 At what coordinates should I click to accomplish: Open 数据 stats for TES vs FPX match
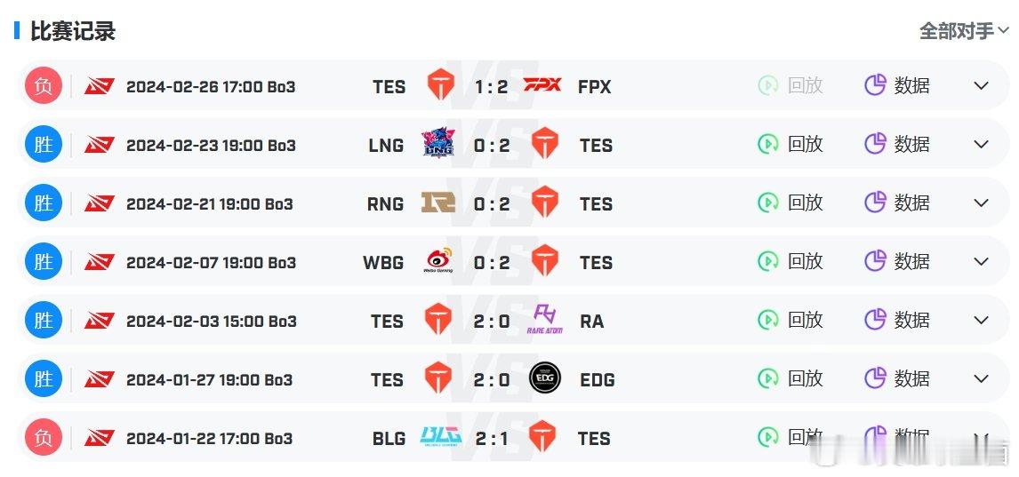[897, 85]
